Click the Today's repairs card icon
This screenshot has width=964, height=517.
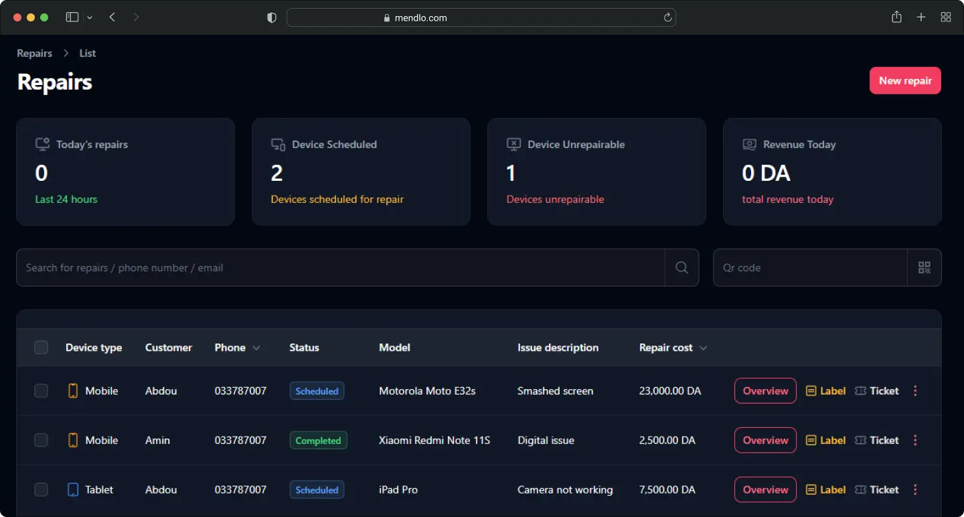[x=42, y=144]
